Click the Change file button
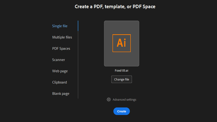The image size is (217, 122). tap(122, 79)
